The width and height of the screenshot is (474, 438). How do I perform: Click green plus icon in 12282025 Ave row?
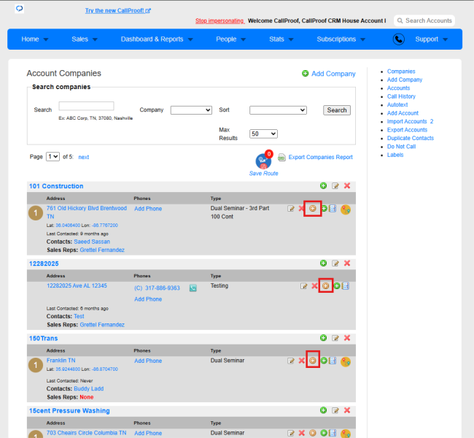click(x=337, y=285)
